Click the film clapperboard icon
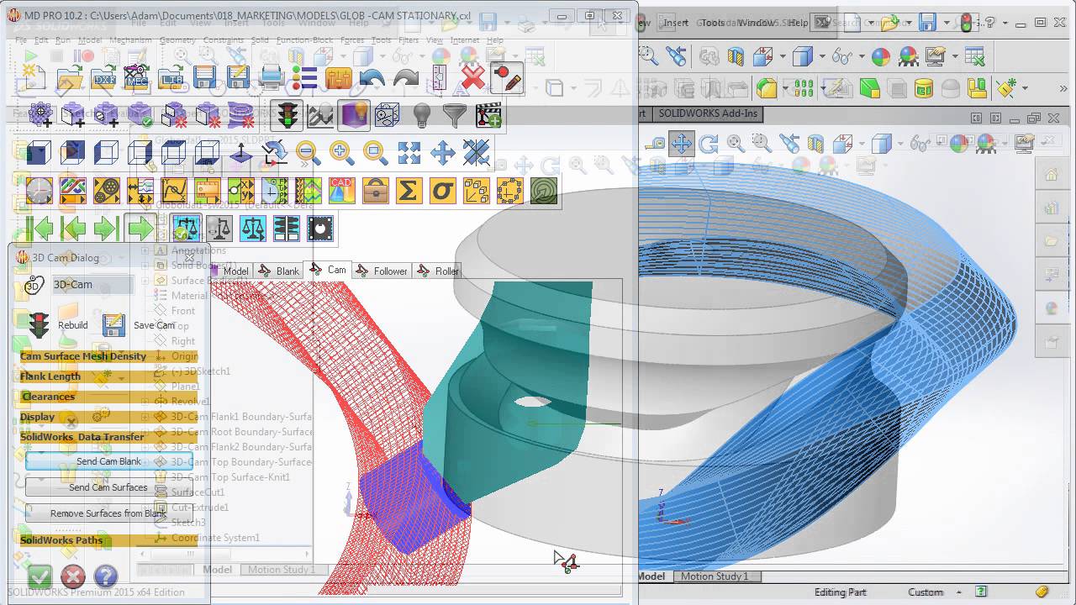Screen dimensions: 1076x605 488,115
